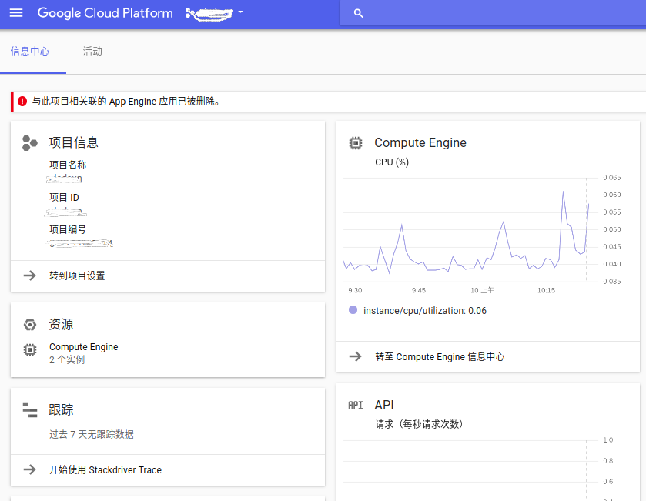This screenshot has width=646, height=501.
Task: Click the search magnifier icon
Action: (x=357, y=13)
